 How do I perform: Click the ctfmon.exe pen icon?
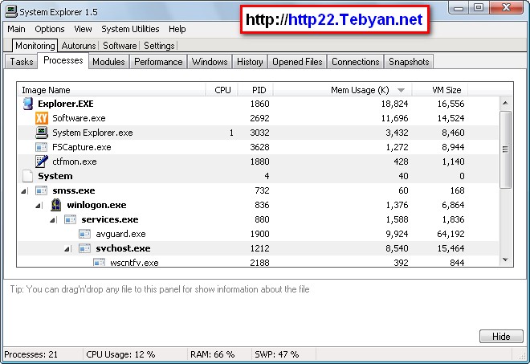[x=41, y=162]
